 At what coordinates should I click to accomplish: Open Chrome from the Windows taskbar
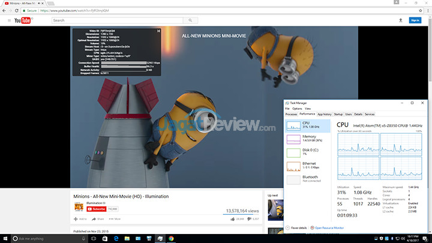click(171, 238)
